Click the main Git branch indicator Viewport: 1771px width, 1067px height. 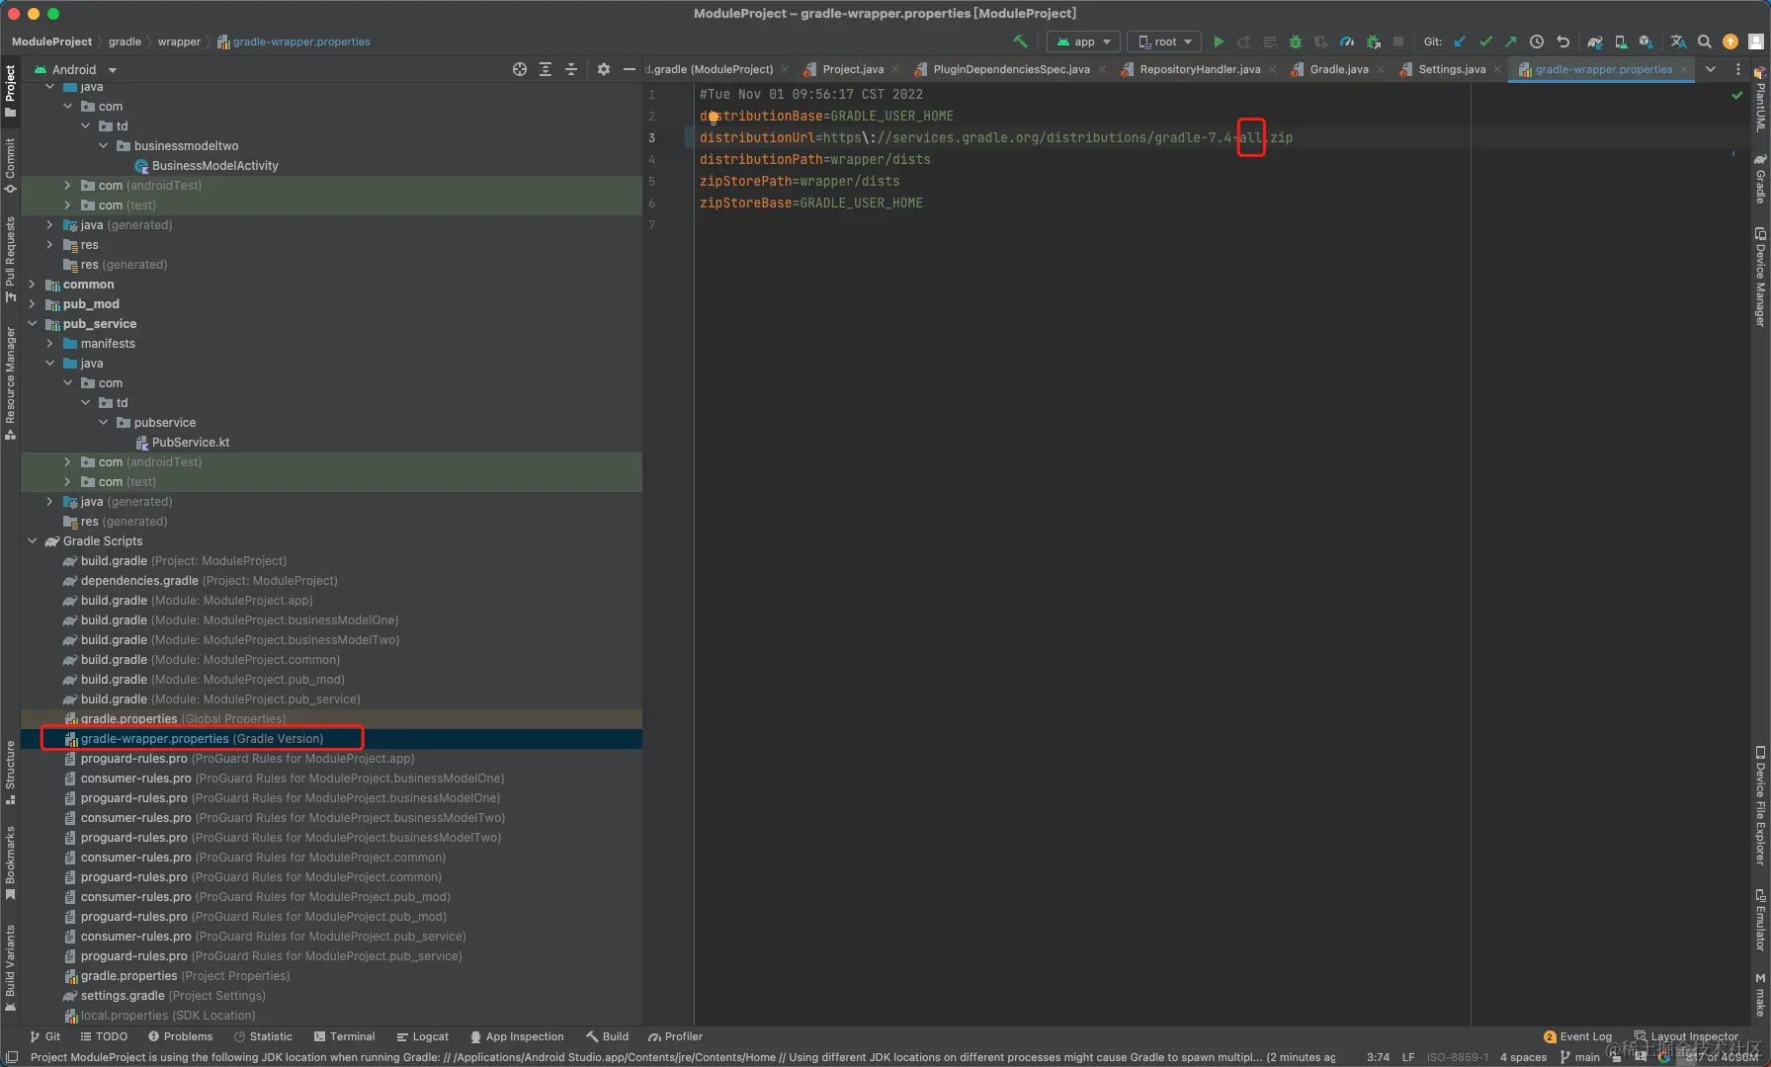click(x=1580, y=1057)
